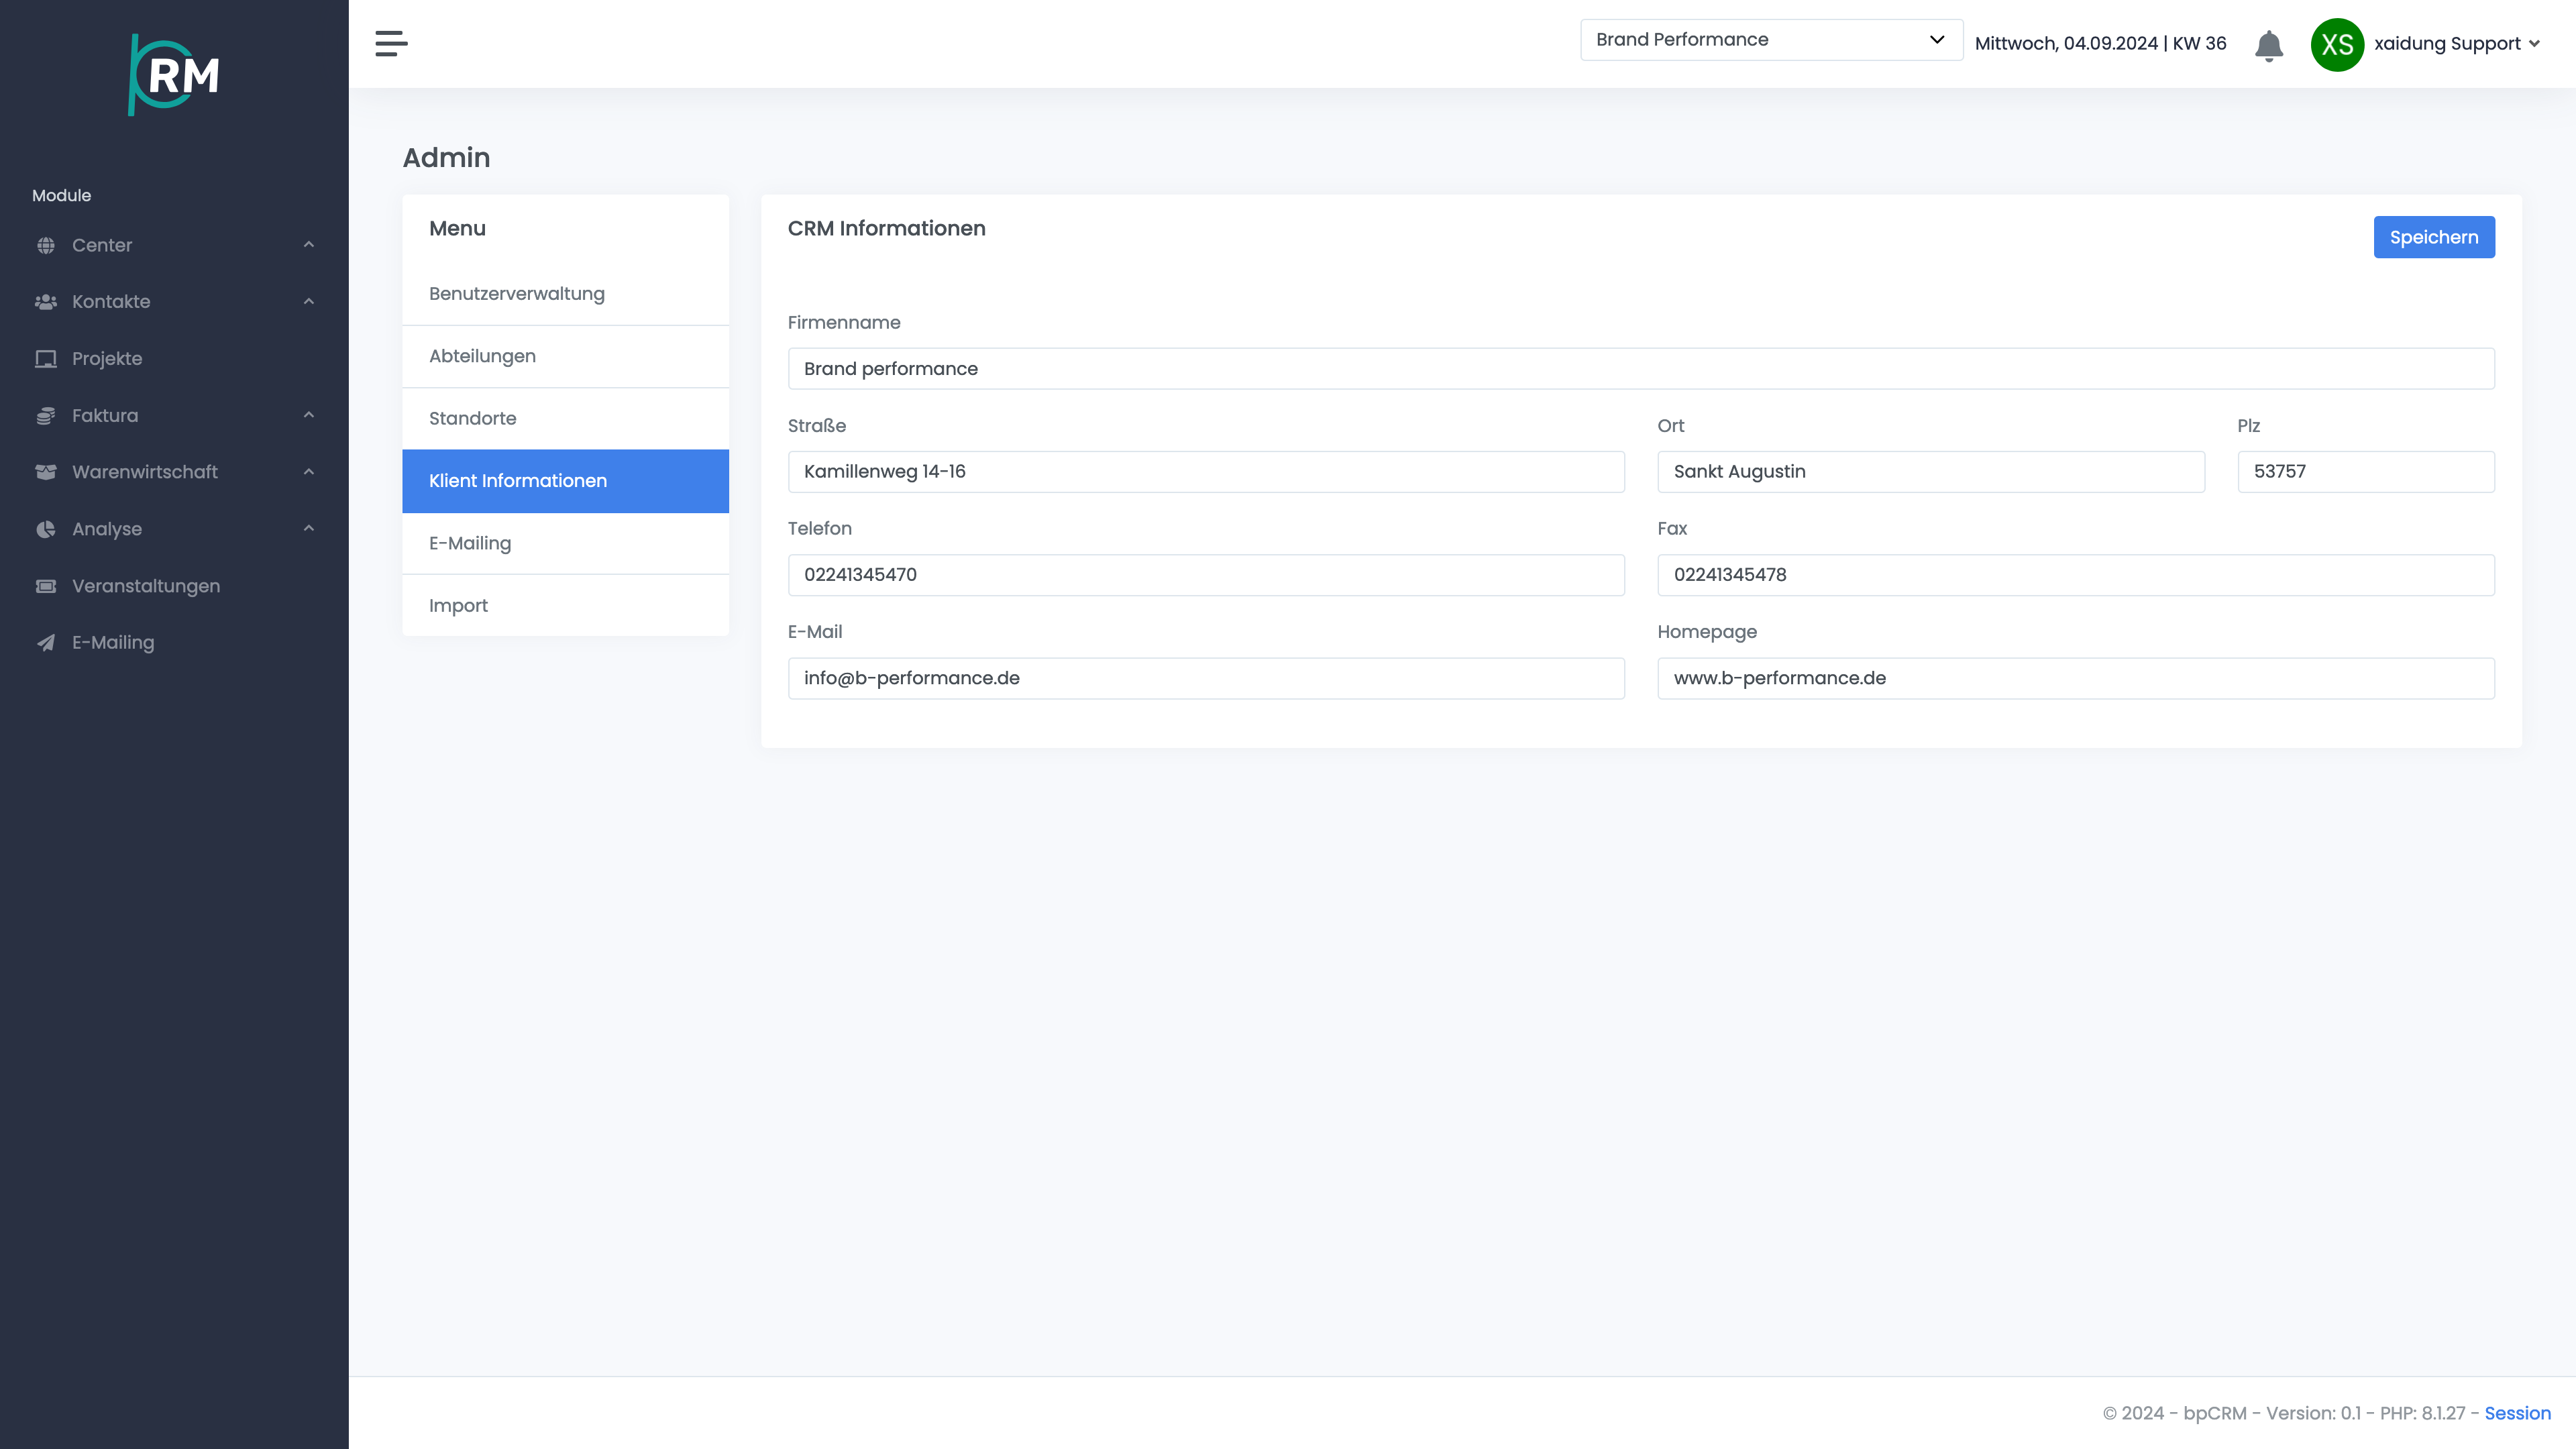The height and width of the screenshot is (1449, 2576).
Task: Open Projekte in the sidebar
Action: 174,359
